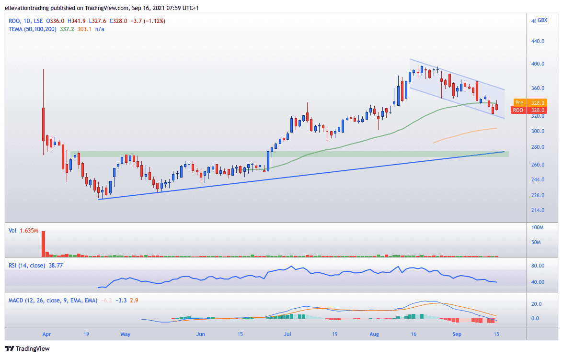Click the GBX currency badge
This screenshot has height=357, width=563.
pos(542,20)
